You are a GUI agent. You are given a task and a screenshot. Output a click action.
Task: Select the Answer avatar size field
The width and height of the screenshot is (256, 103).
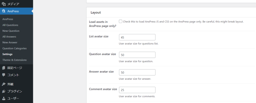point(137,72)
